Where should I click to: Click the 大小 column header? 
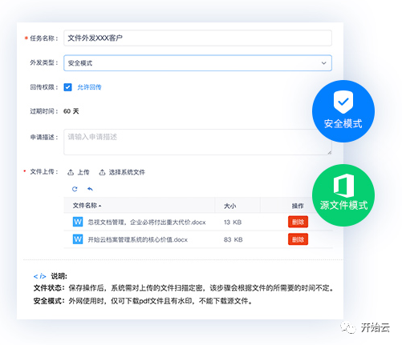[229, 206]
